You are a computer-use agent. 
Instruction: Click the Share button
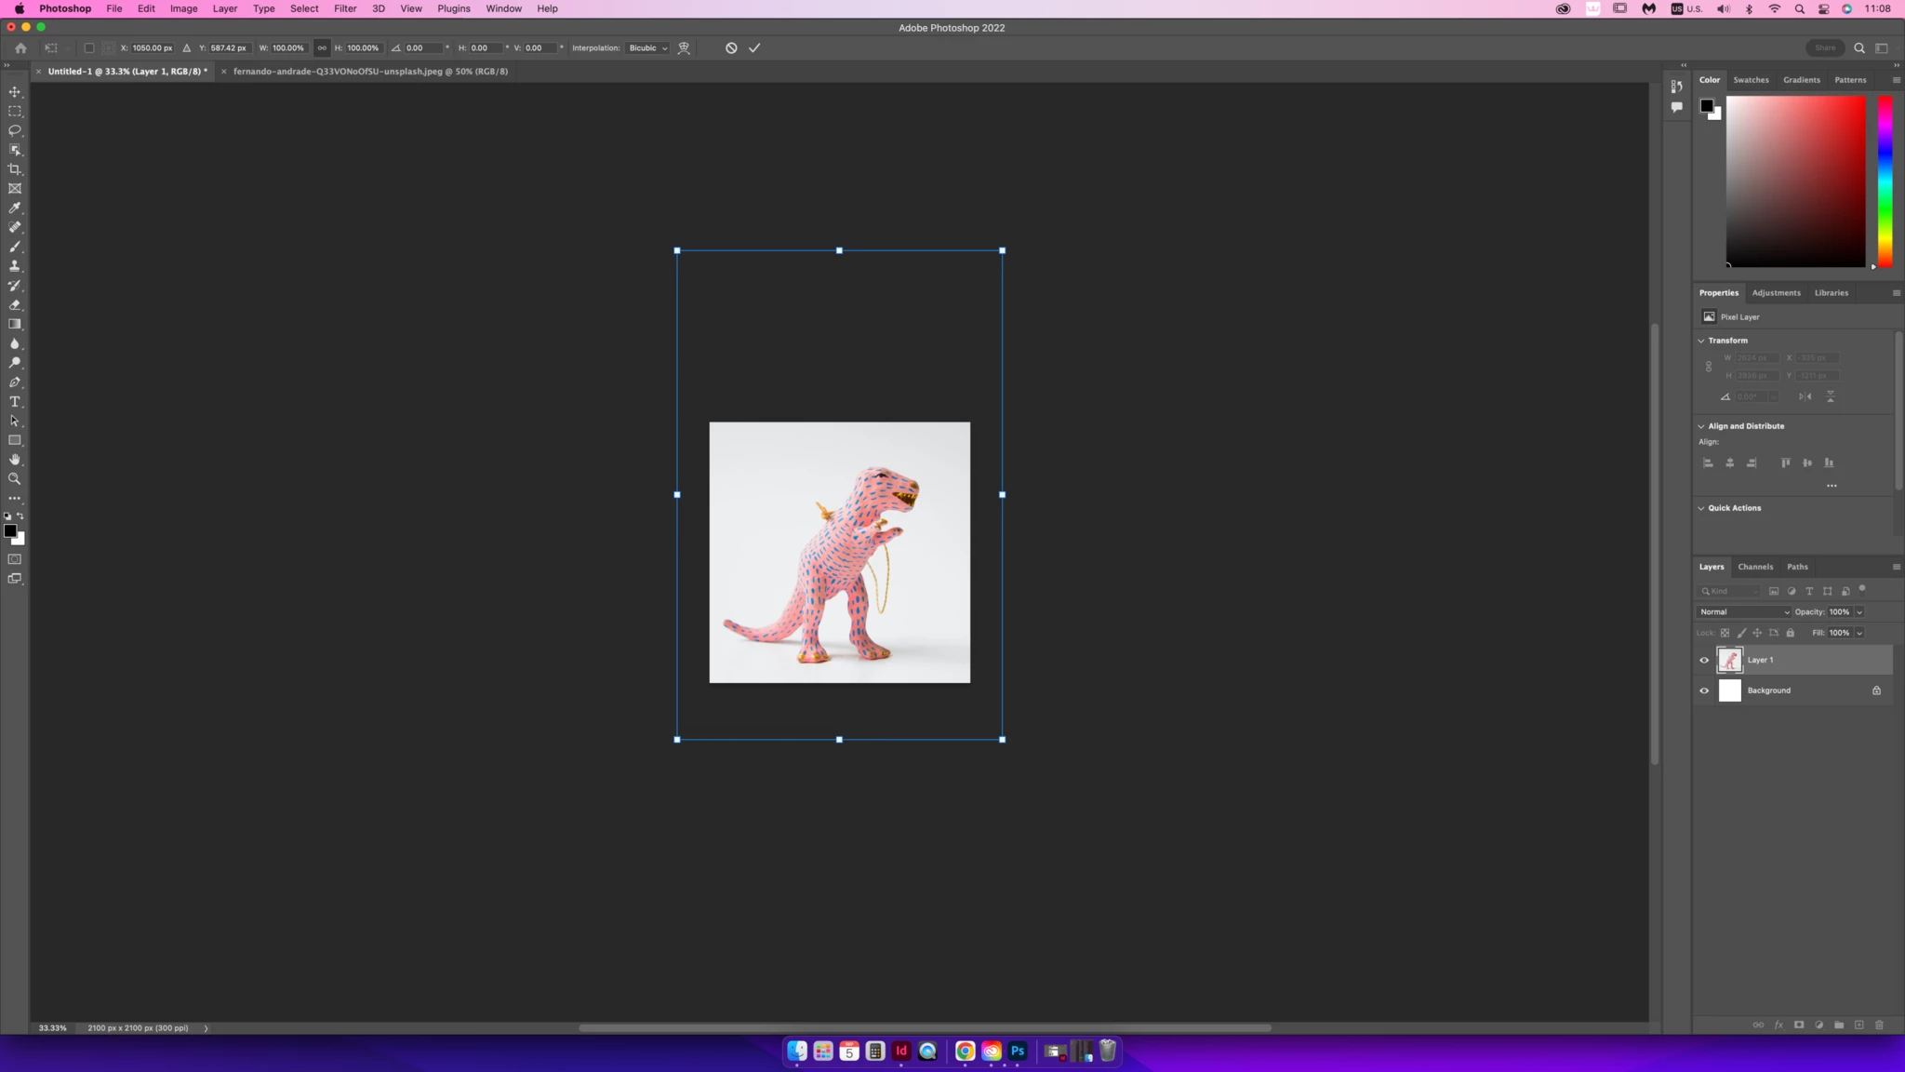pyautogui.click(x=1824, y=48)
